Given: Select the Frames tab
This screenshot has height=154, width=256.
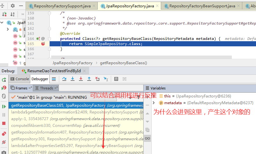Looking at the screenshot, I should [21, 88].
